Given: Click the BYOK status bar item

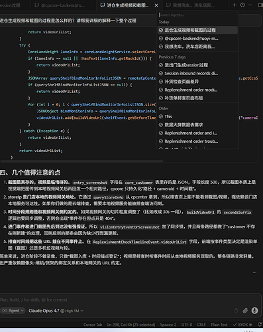Looking at the screenshot, I should tap(242, 325).
